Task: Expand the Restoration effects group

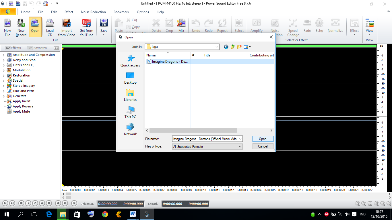Action: point(4,75)
